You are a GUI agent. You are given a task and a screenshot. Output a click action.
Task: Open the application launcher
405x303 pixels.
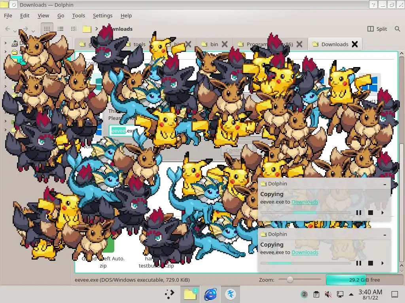[x=170, y=294]
